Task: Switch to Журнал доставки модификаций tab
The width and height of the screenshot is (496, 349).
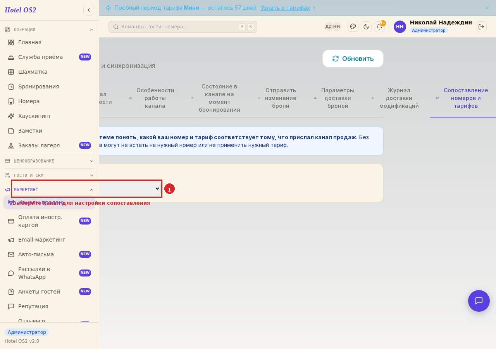Action: point(399,98)
